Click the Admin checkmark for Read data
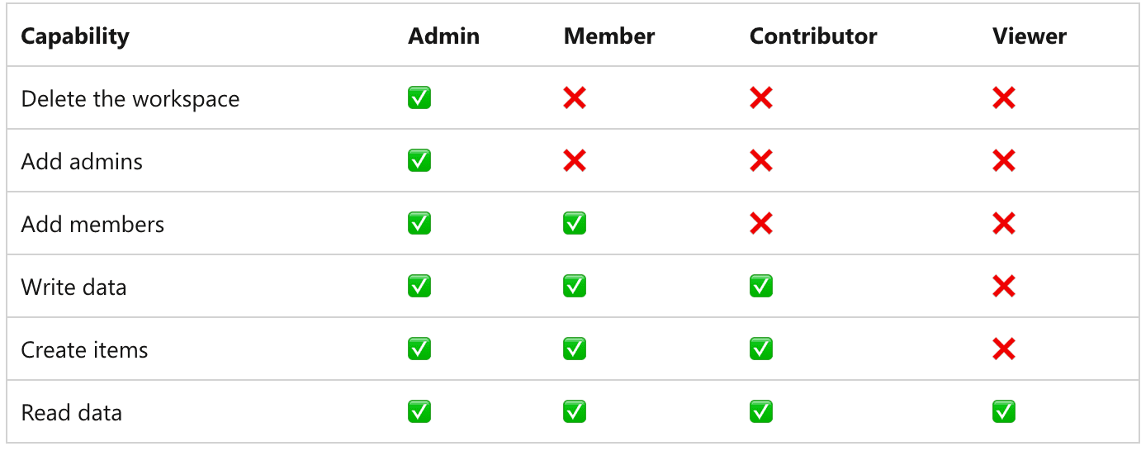Viewport: 1141px width, 451px height. 419,412
